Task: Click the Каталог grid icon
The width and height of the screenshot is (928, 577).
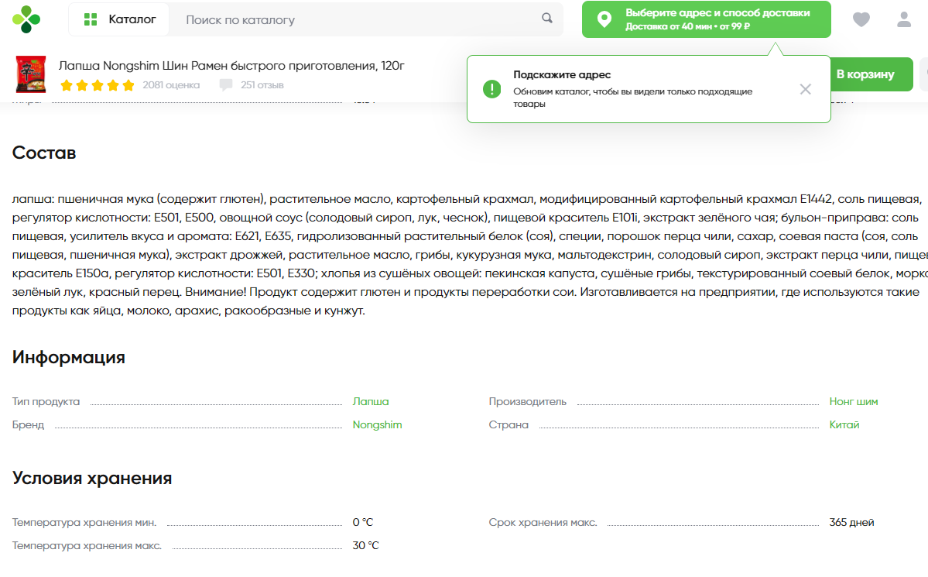Action: point(91,19)
